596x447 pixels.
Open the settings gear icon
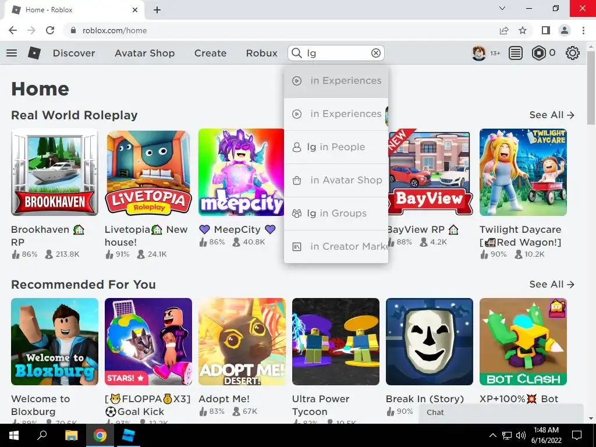(x=573, y=53)
